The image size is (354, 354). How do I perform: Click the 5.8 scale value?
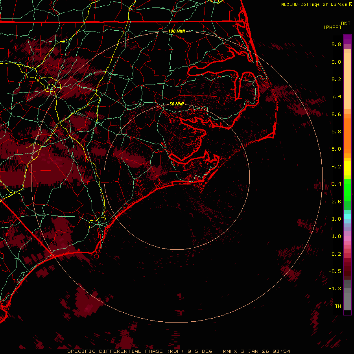click(336, 132)
